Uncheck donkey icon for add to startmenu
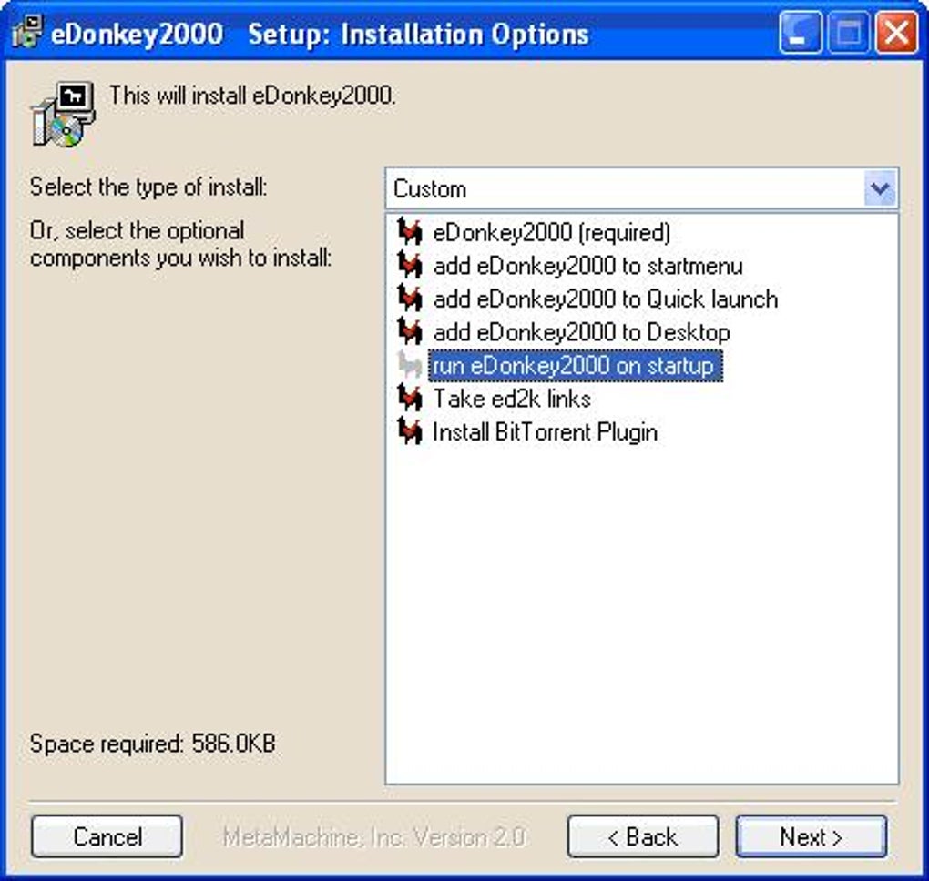 [x=410, y=265]
